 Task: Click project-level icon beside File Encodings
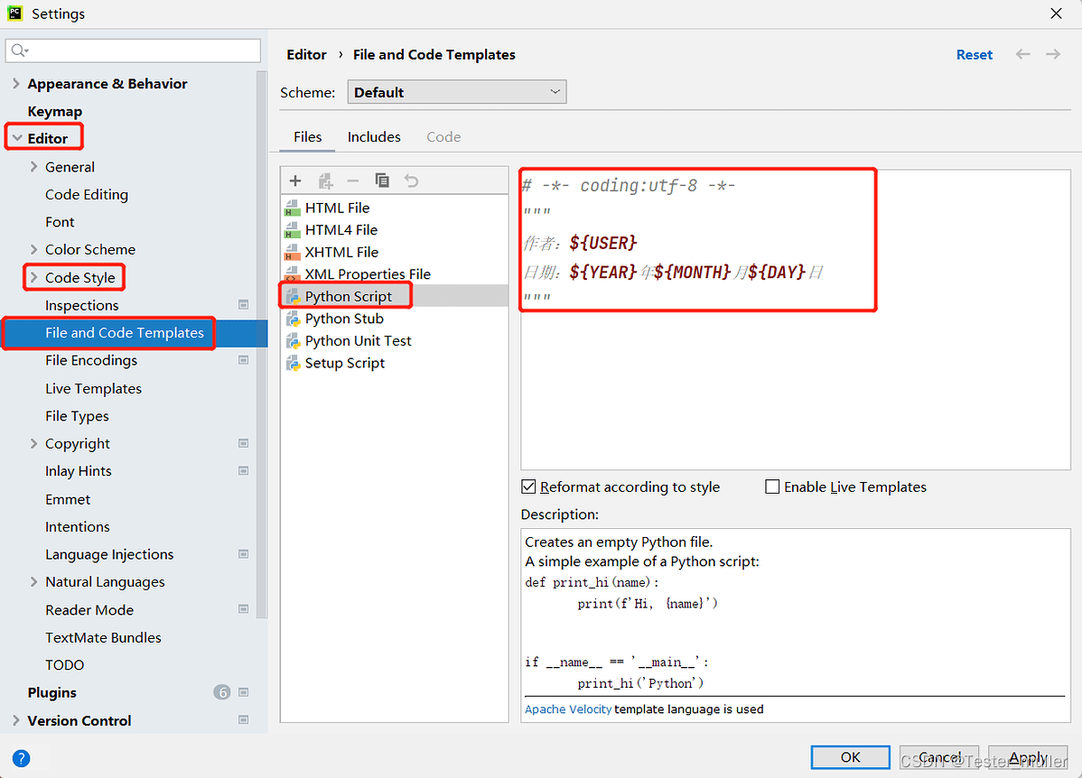[244, 359]
